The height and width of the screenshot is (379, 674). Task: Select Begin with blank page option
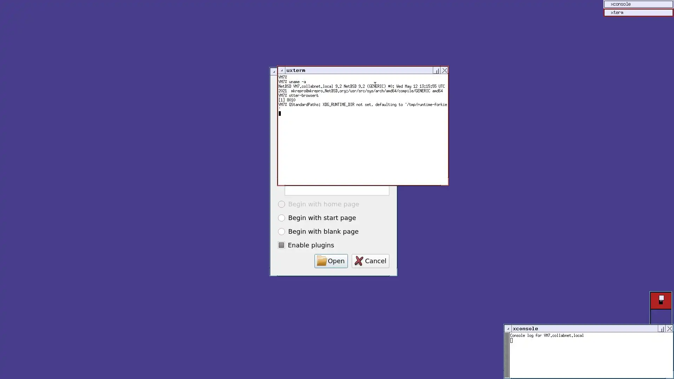pos(282,232)
